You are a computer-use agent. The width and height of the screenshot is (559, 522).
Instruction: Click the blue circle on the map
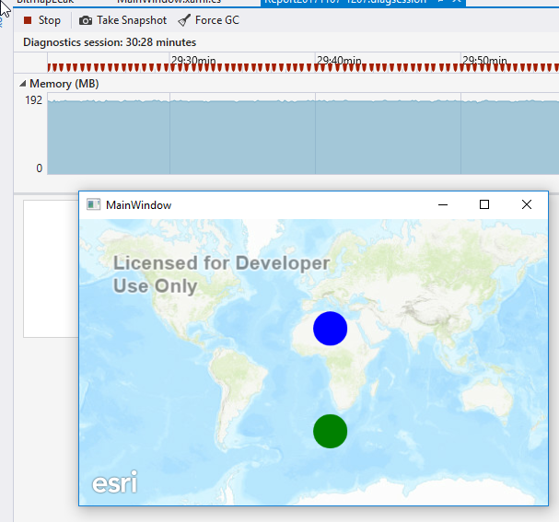coord(330,329)
